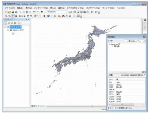Click the JCODE field row

[x=127, y=97]
